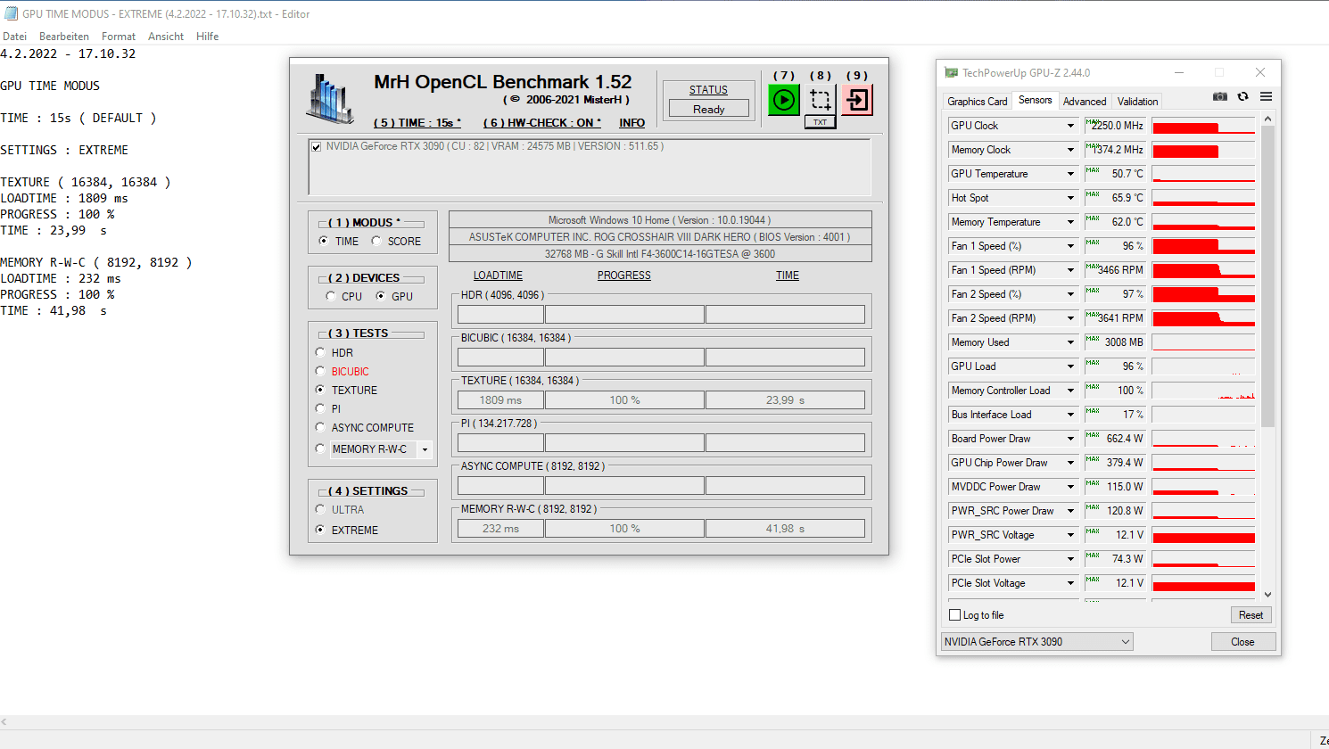The image size is (1329, 749).
Task: Switch to Advanced tab in GPU-Z
Action: click(x=1085, y=102)
